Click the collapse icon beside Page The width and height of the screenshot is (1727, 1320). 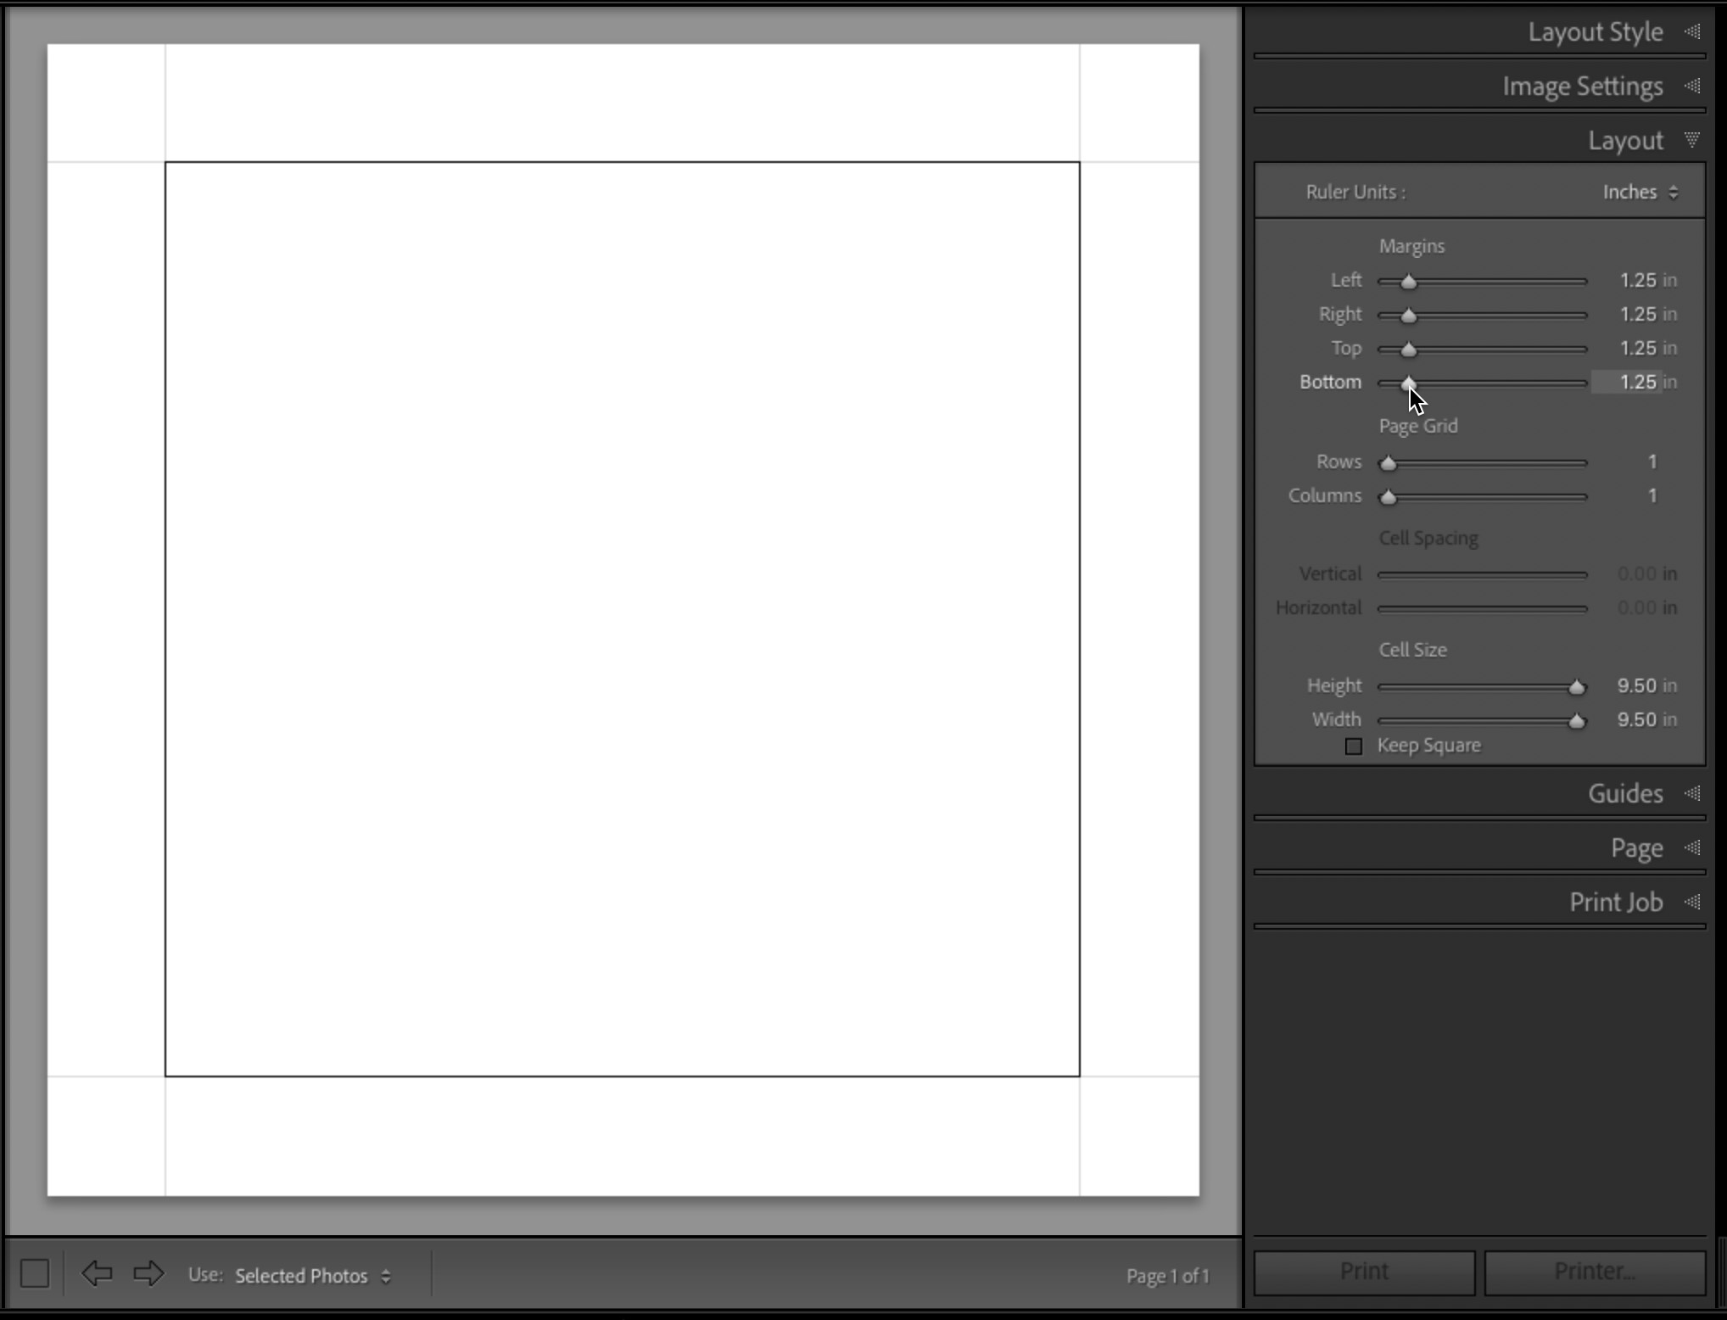[1693, 847]
